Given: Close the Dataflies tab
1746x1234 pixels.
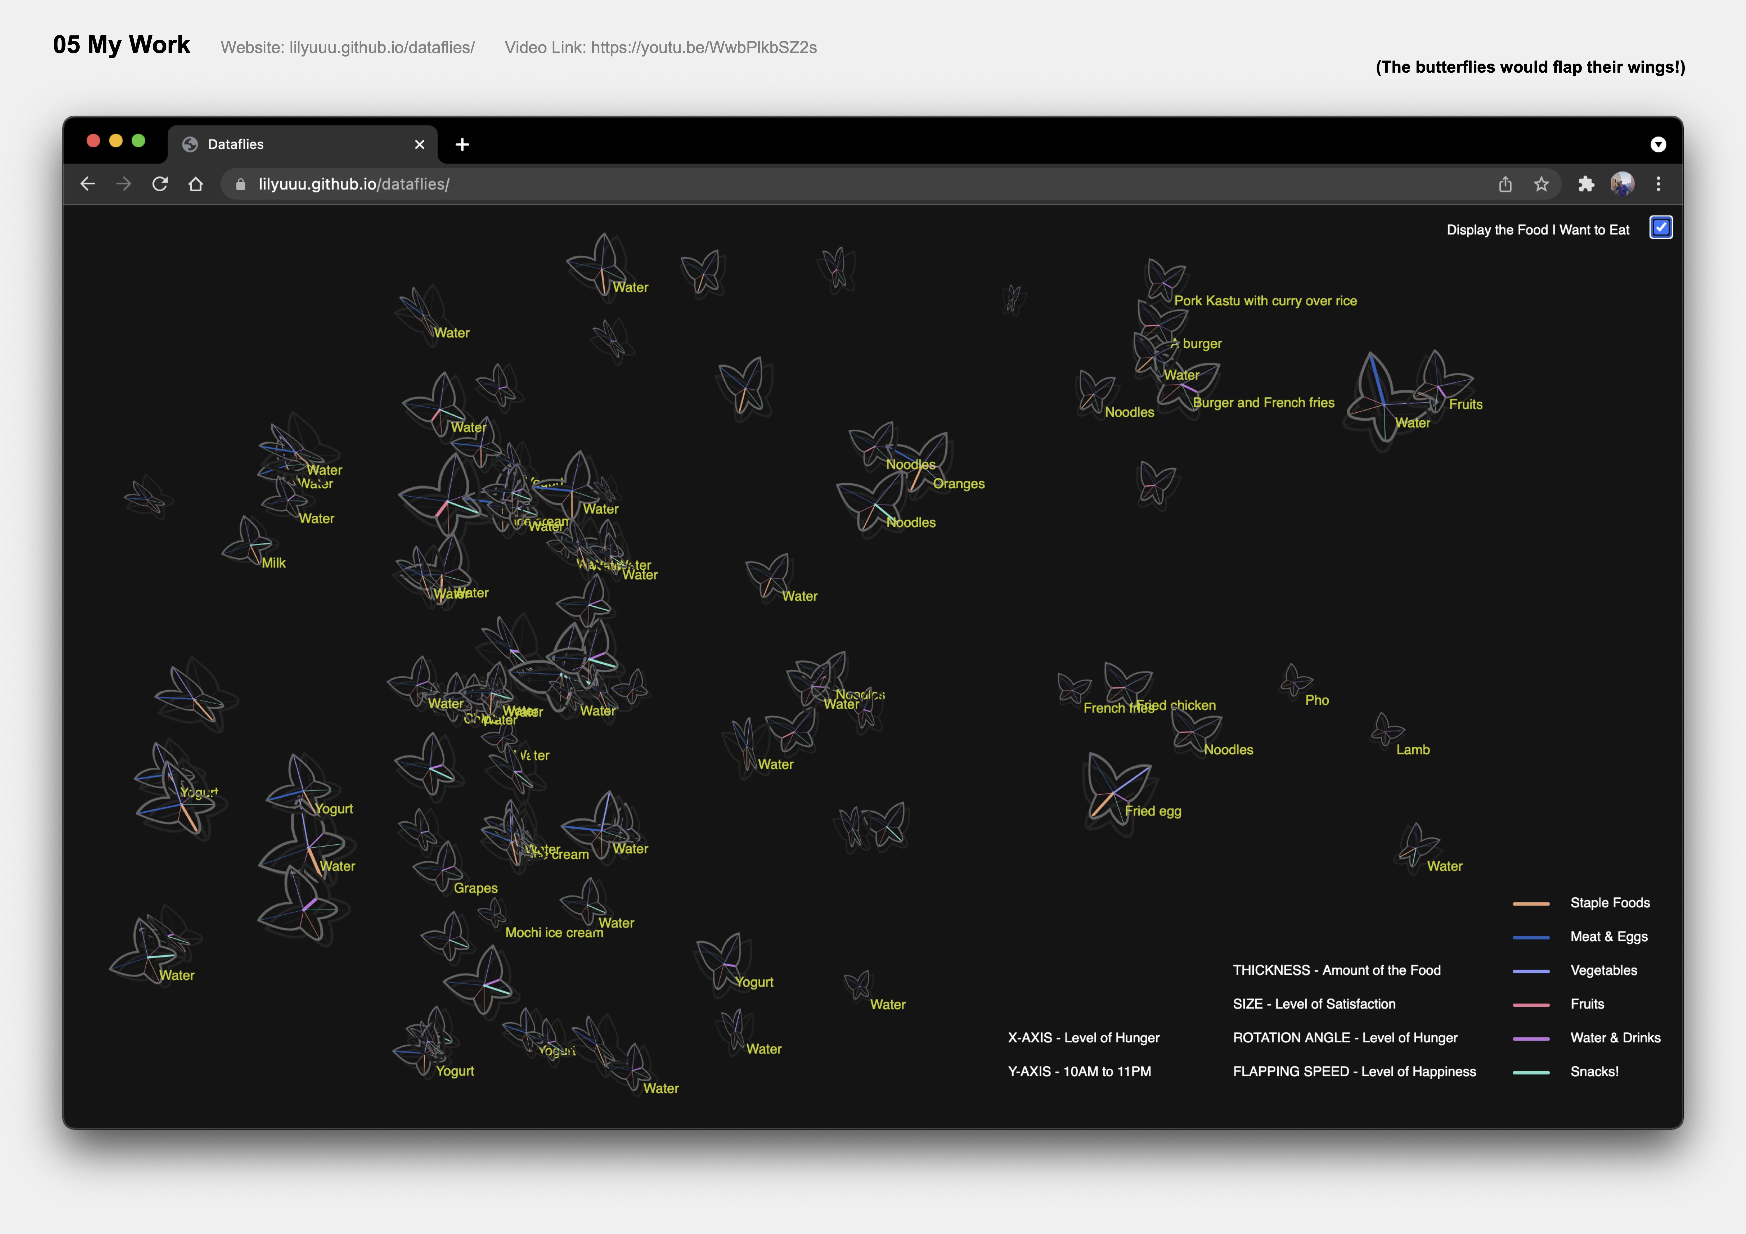Looking at the screenshot, I should tap(419, 144).
